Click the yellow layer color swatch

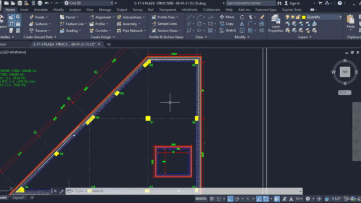303,17
